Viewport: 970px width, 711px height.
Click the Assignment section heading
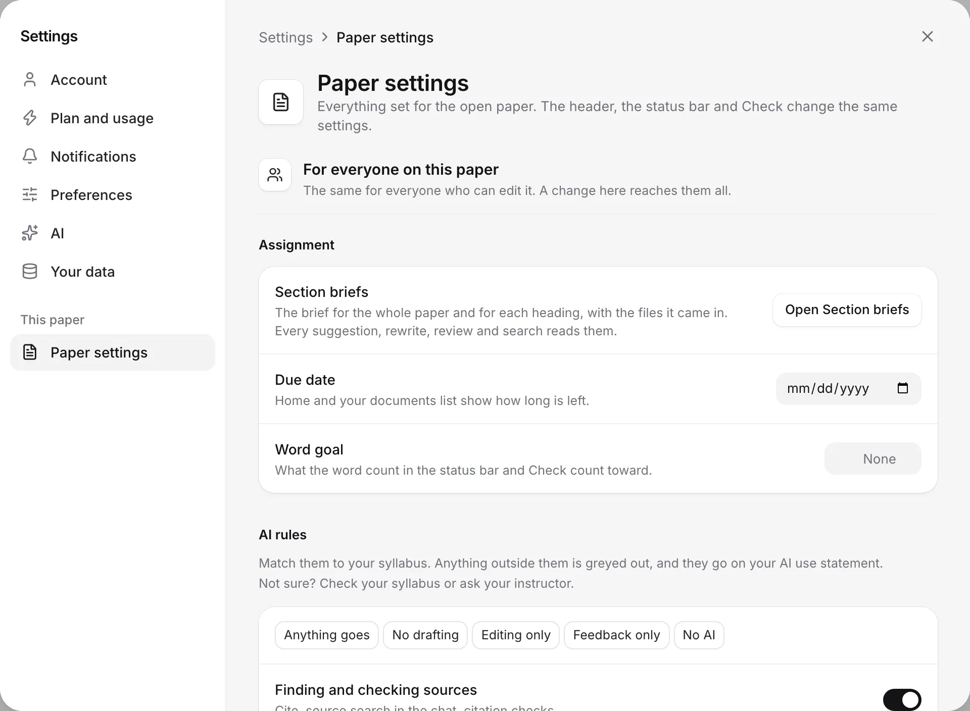point(297,245)
